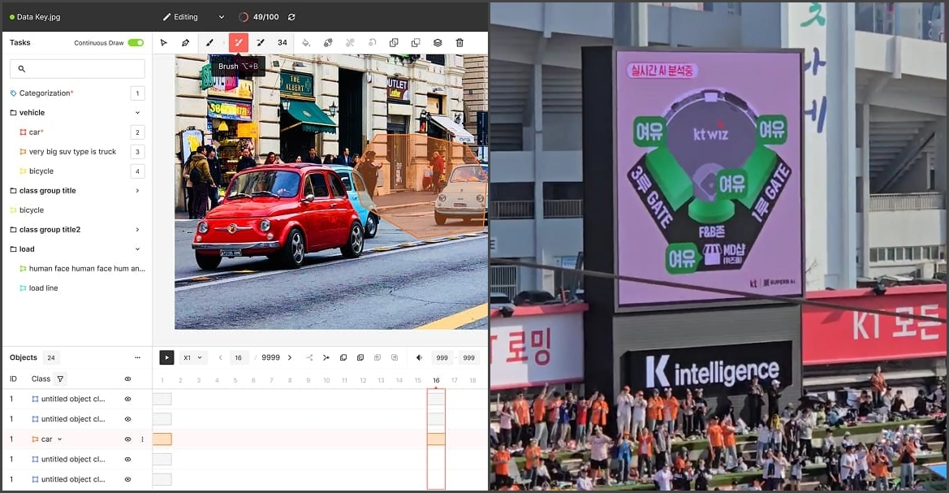
Task: Select the Categorization task item
Action: 46,93
